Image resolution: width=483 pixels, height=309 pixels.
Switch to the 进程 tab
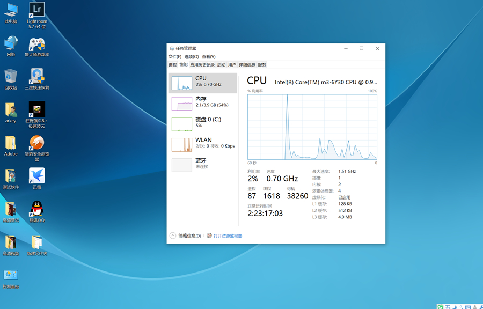pyautogui.click(x=172, y=64)
